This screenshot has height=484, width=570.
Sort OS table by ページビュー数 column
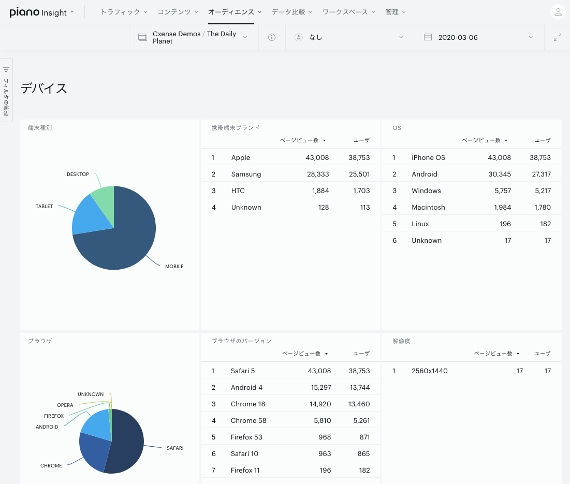click(x=484, y=140)
